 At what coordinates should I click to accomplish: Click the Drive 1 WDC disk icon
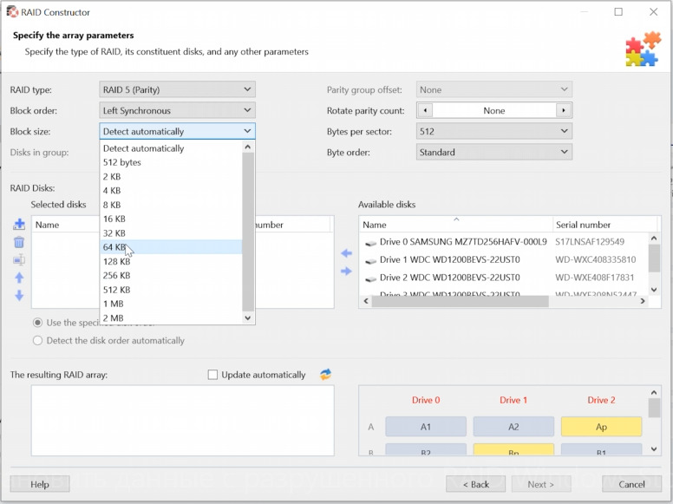point(370,261)
